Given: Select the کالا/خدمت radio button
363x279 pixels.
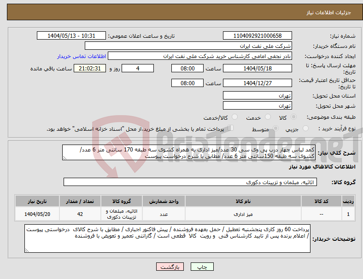Looking at the screenshot, I should click(x=235, y=117).
